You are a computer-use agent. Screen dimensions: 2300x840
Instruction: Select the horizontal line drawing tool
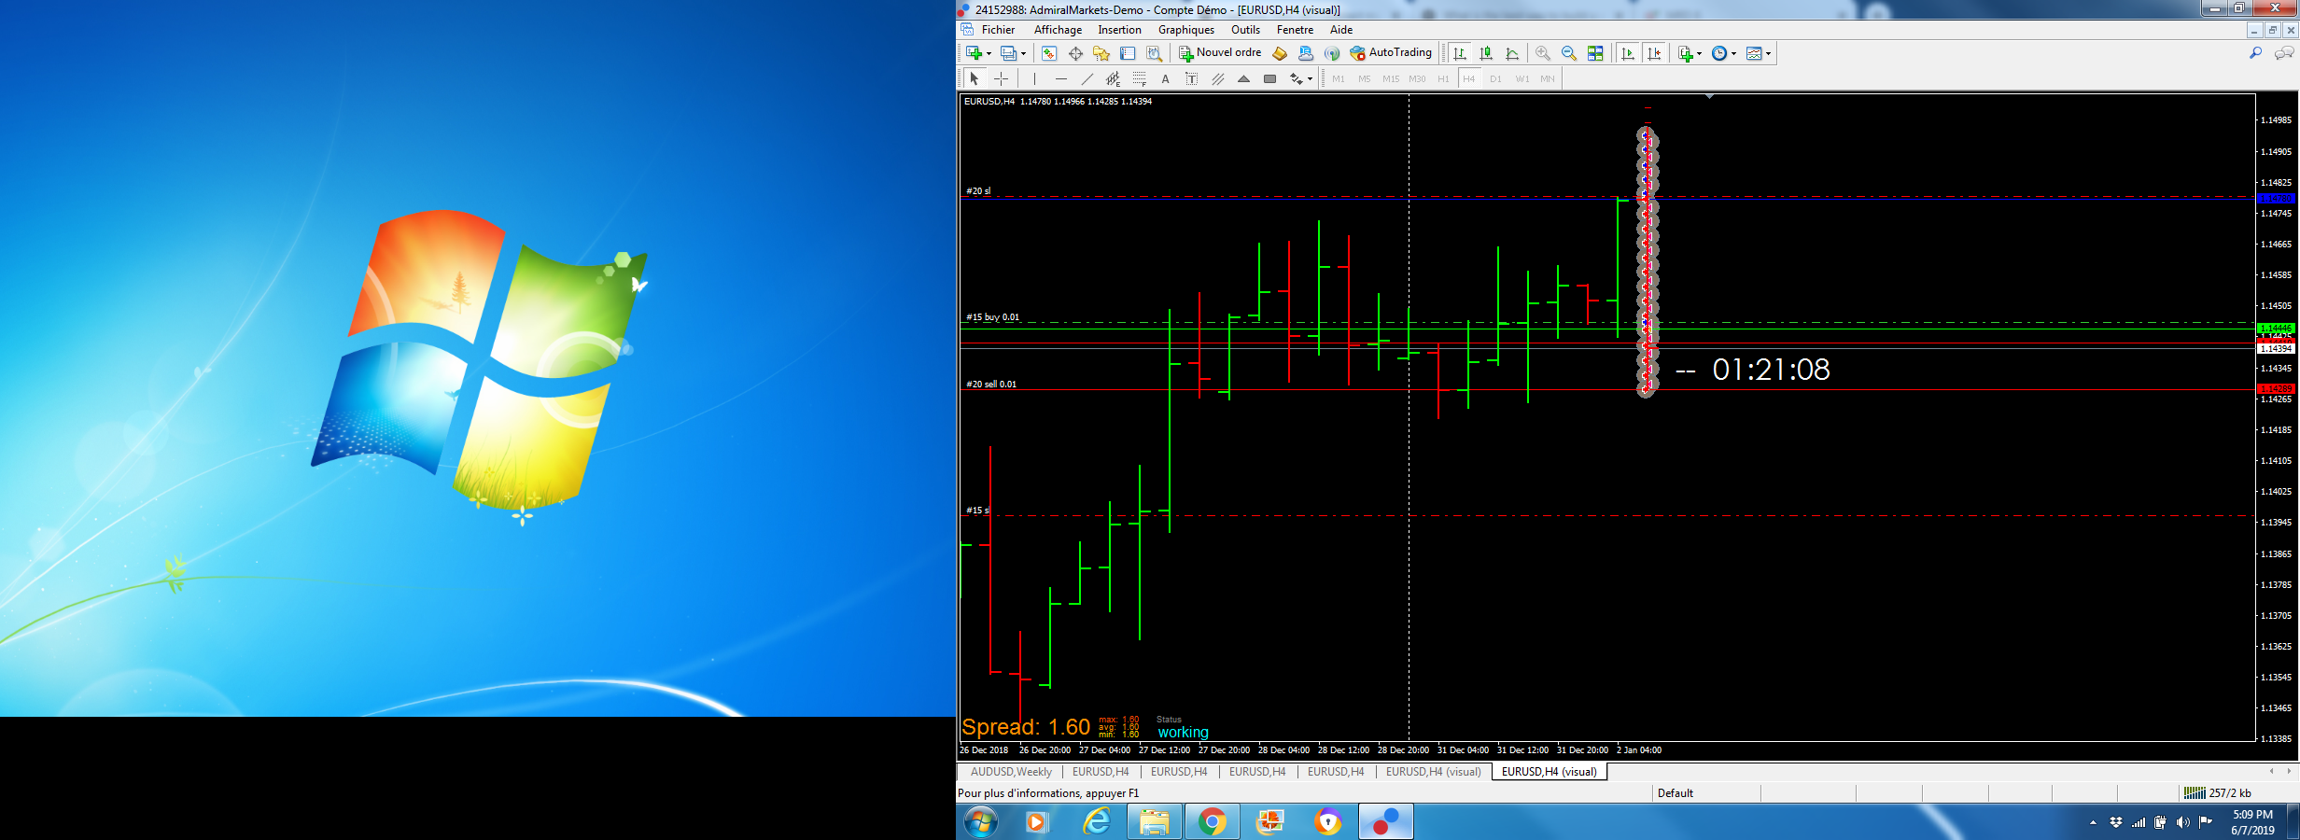tap(1060, 78)
